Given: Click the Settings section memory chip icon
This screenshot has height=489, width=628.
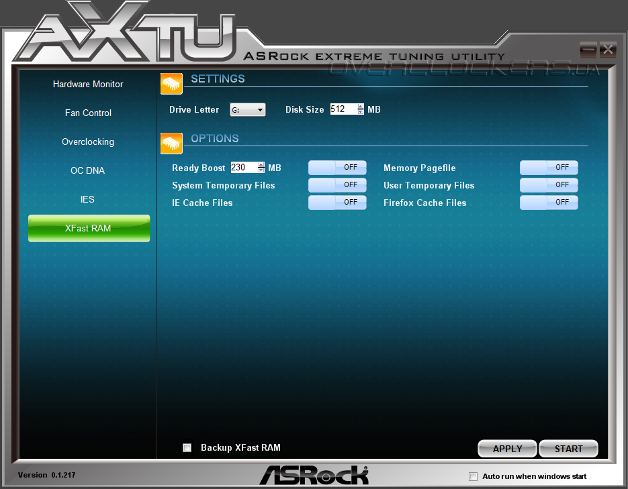Looking at the screenshot, I should tap(171, 84).
